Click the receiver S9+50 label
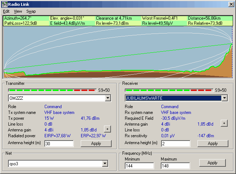This screenshot has height=174, width=236. [221, 90]
